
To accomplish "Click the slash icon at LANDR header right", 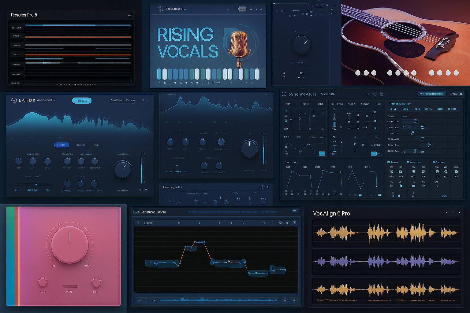I will [148, 100].
